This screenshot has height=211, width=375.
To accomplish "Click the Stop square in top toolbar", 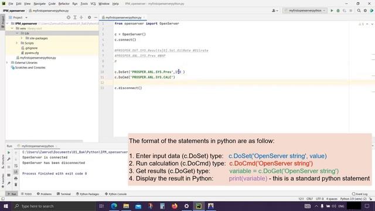I will point(350,11).
